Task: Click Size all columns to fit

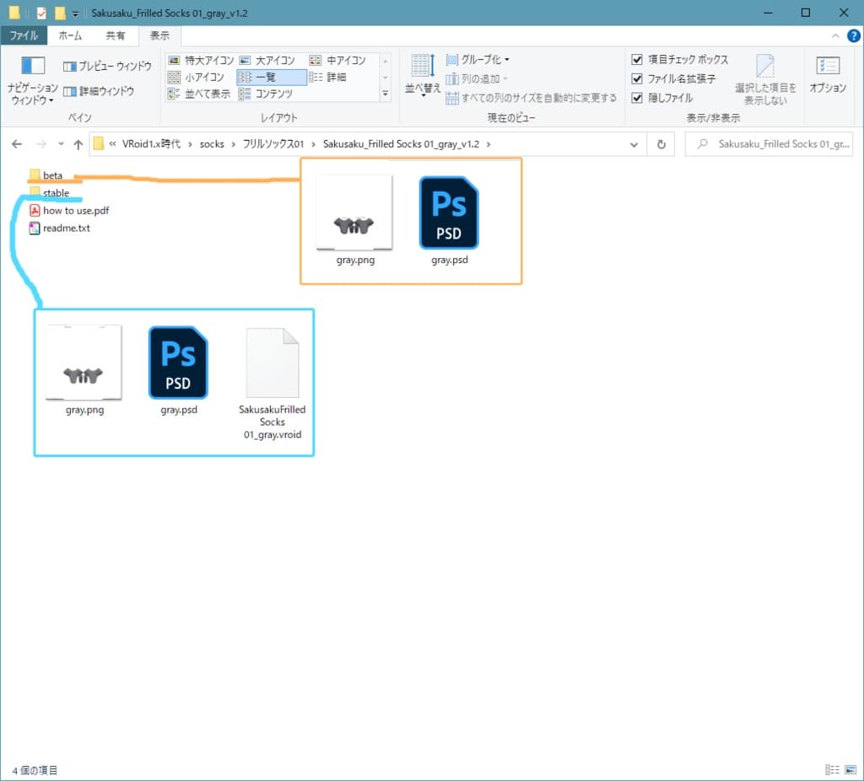Action: tap(532, 98)
